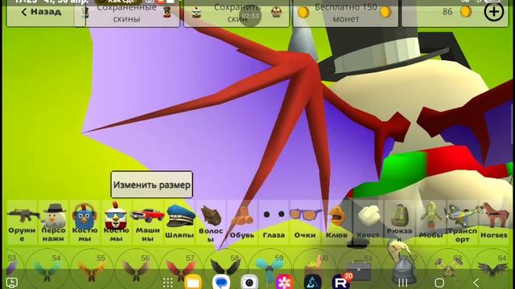Choose brown wings item 56
The image size is (515, 289).
point(136,270)
